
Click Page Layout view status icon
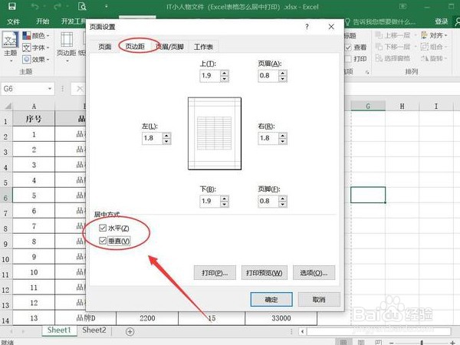coord(361,342)
